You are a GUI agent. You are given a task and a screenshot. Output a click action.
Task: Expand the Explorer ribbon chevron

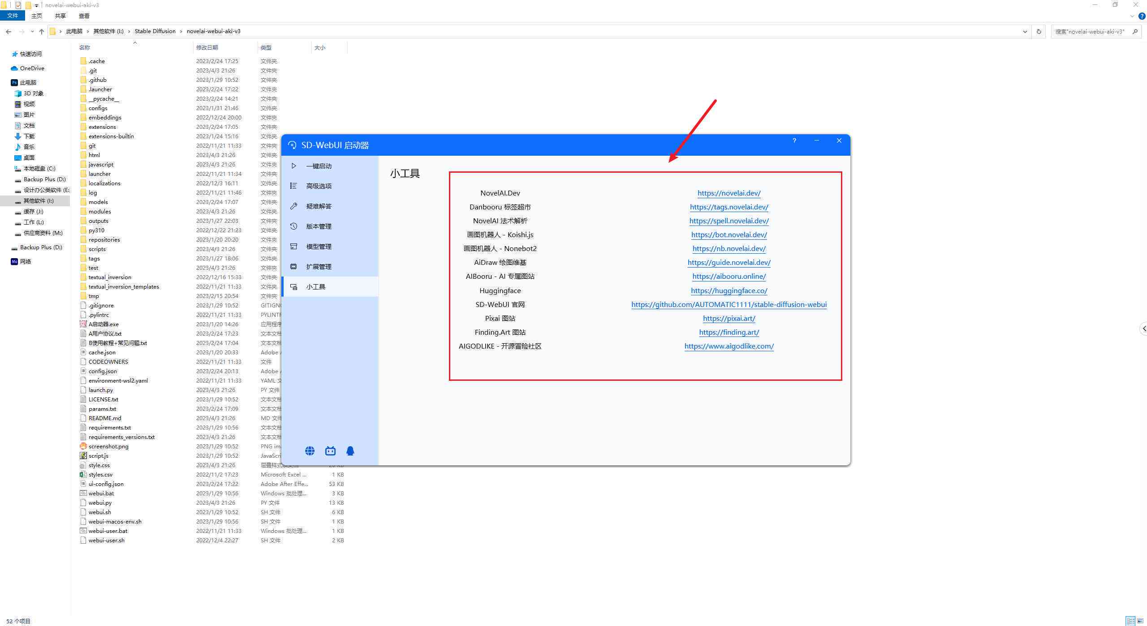[1132, 16]
